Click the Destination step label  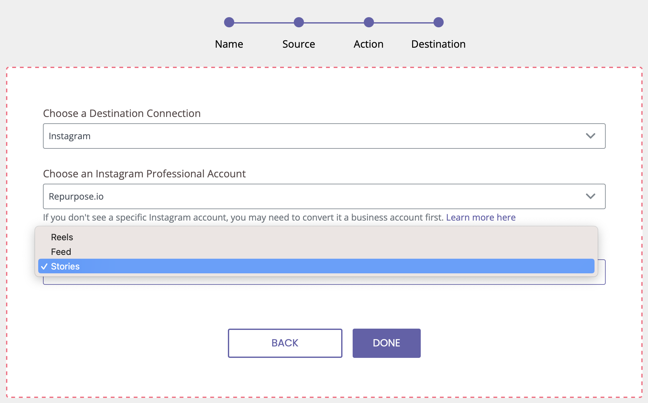pos(438,44)
